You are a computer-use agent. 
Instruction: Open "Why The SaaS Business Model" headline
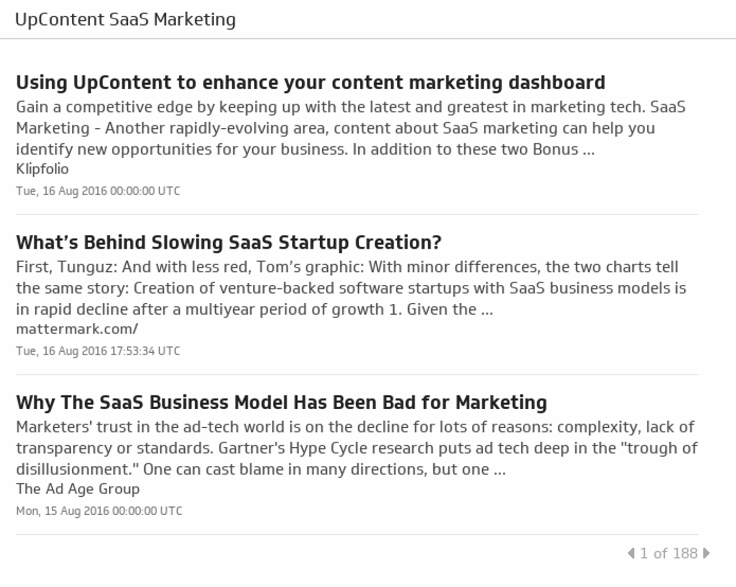(281, 402)
